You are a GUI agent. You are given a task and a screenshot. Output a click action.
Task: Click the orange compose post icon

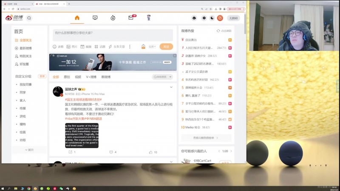click(220, 18)
